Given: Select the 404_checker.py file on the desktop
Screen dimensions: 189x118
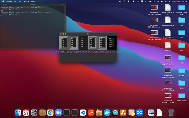Looking at the screenshot, I should 168,33.
